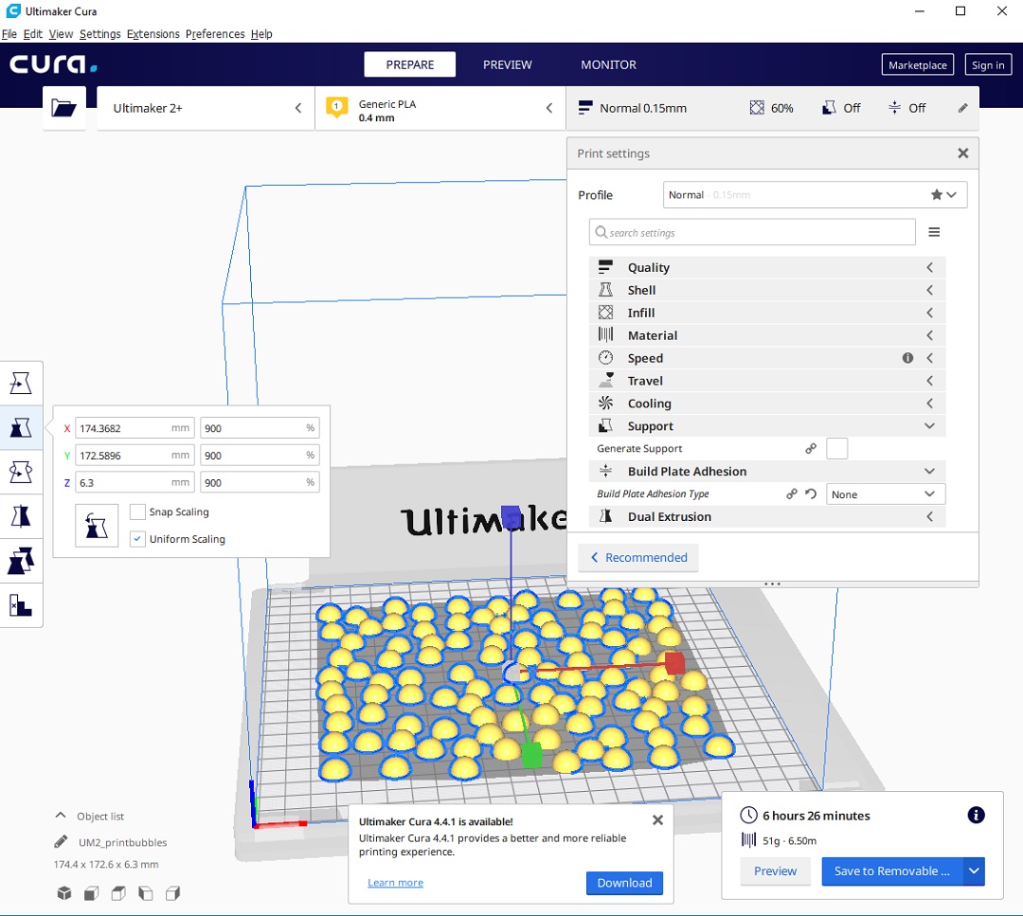Open the Generic PLA material selector
The image size is (1023, 916).
[x=440, y=108]
